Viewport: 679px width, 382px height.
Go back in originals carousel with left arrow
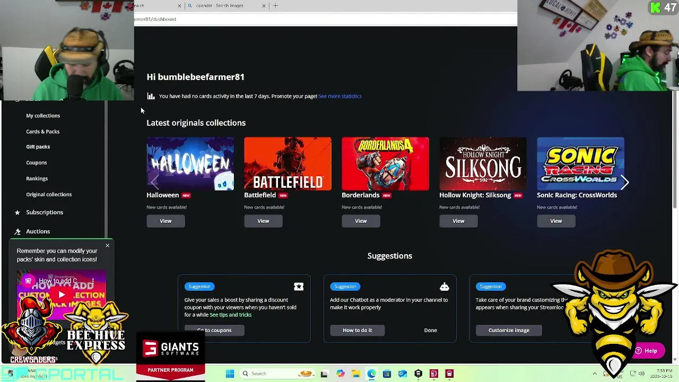coord(154,182)
